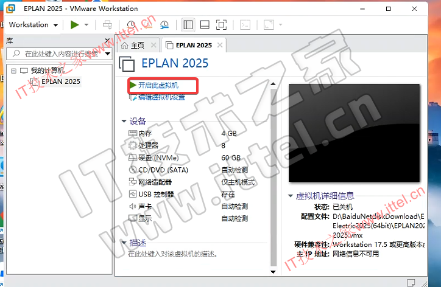Collapse the 我的计算机 tree node

click(13, 71)
